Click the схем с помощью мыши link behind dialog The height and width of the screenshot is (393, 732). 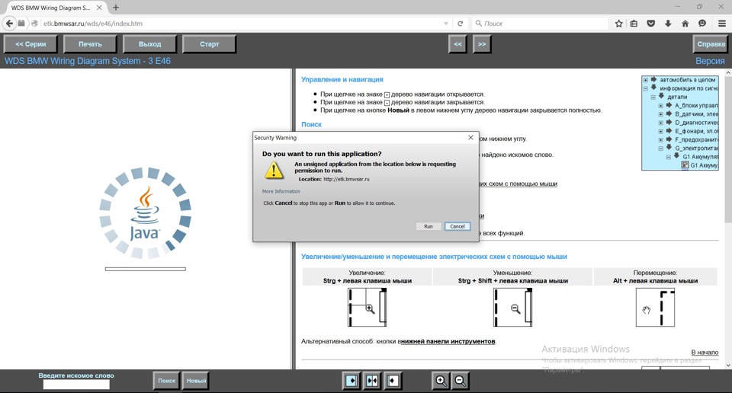tap(518, 184)
